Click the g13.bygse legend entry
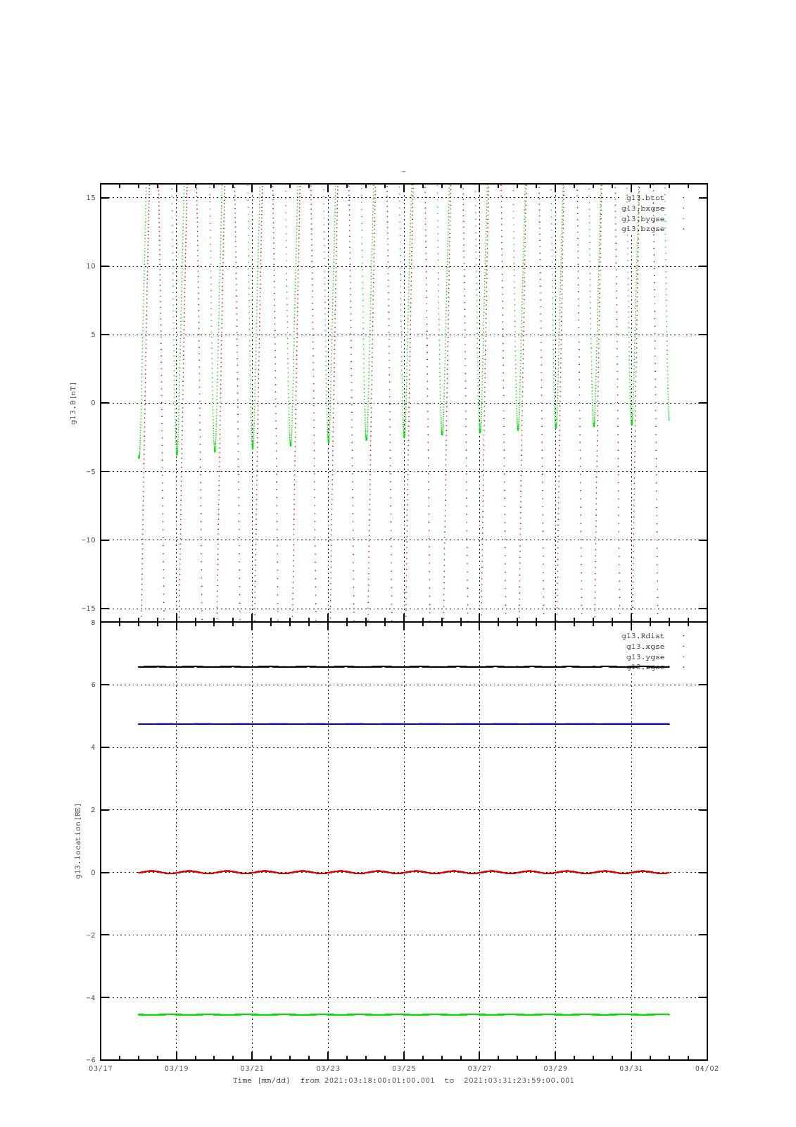796x1127 pixels. tap(643, 219)
